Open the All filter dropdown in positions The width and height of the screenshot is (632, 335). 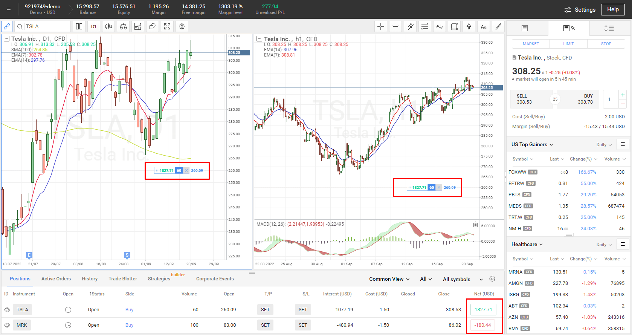(426, 279)
